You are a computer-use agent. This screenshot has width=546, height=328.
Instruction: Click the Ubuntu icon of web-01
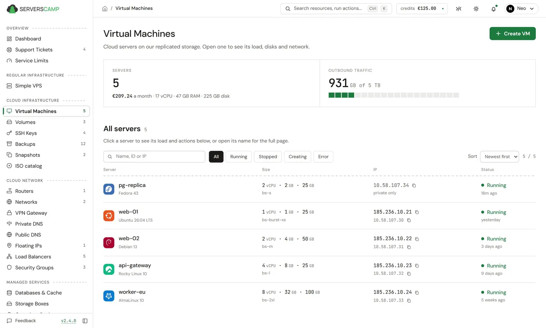(x=109, y=216)
